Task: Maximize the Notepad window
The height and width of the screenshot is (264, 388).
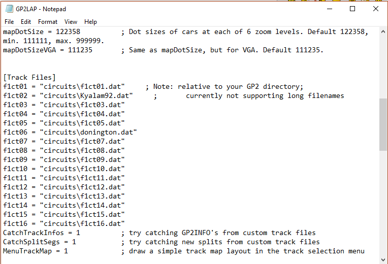Action: (352, 9)
